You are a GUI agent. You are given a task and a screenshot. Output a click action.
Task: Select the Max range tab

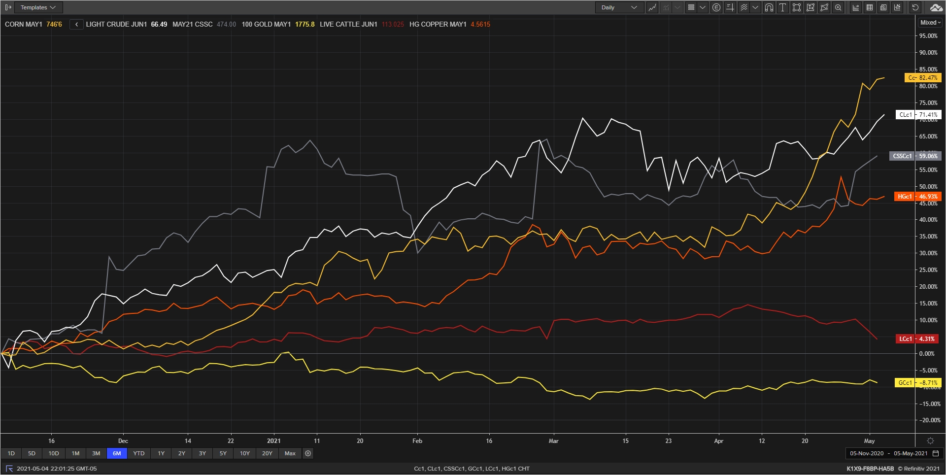pyautogui.click(x=290, y=453)
